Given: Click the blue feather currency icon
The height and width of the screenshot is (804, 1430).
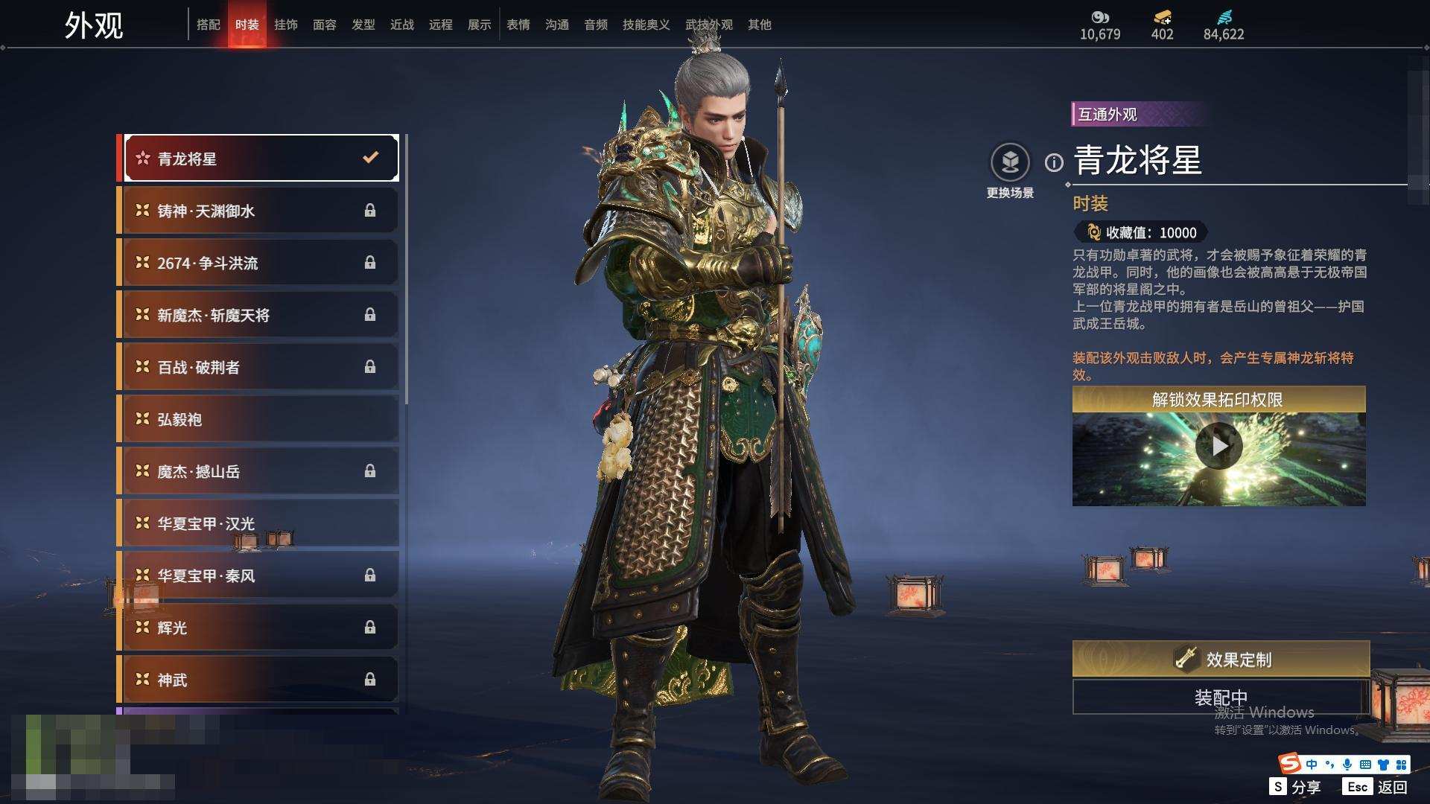Looking at the screenshot, I should (1224, 17).
